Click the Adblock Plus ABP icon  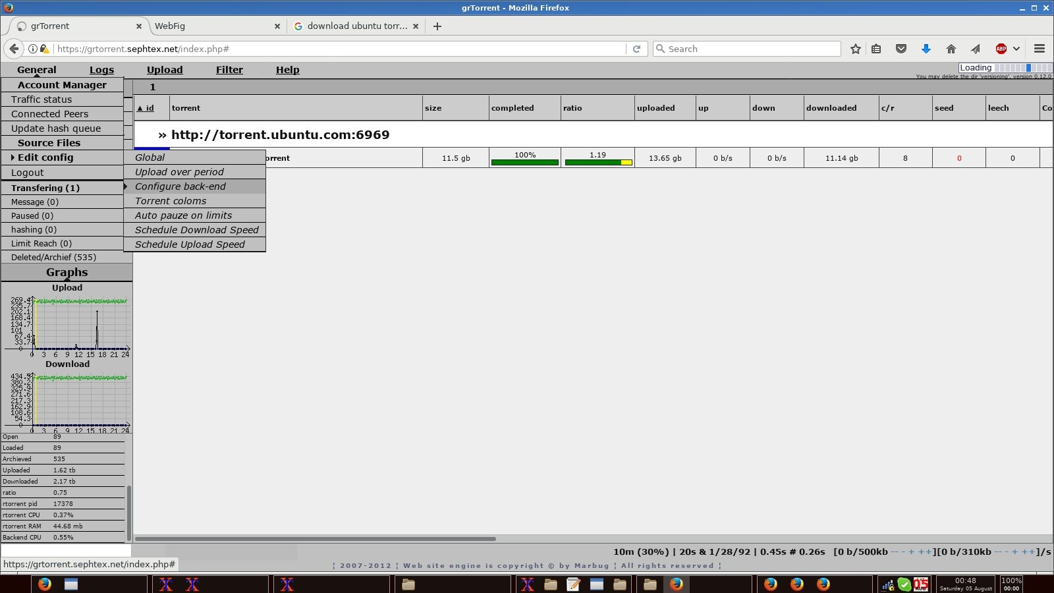point(1001,49)
